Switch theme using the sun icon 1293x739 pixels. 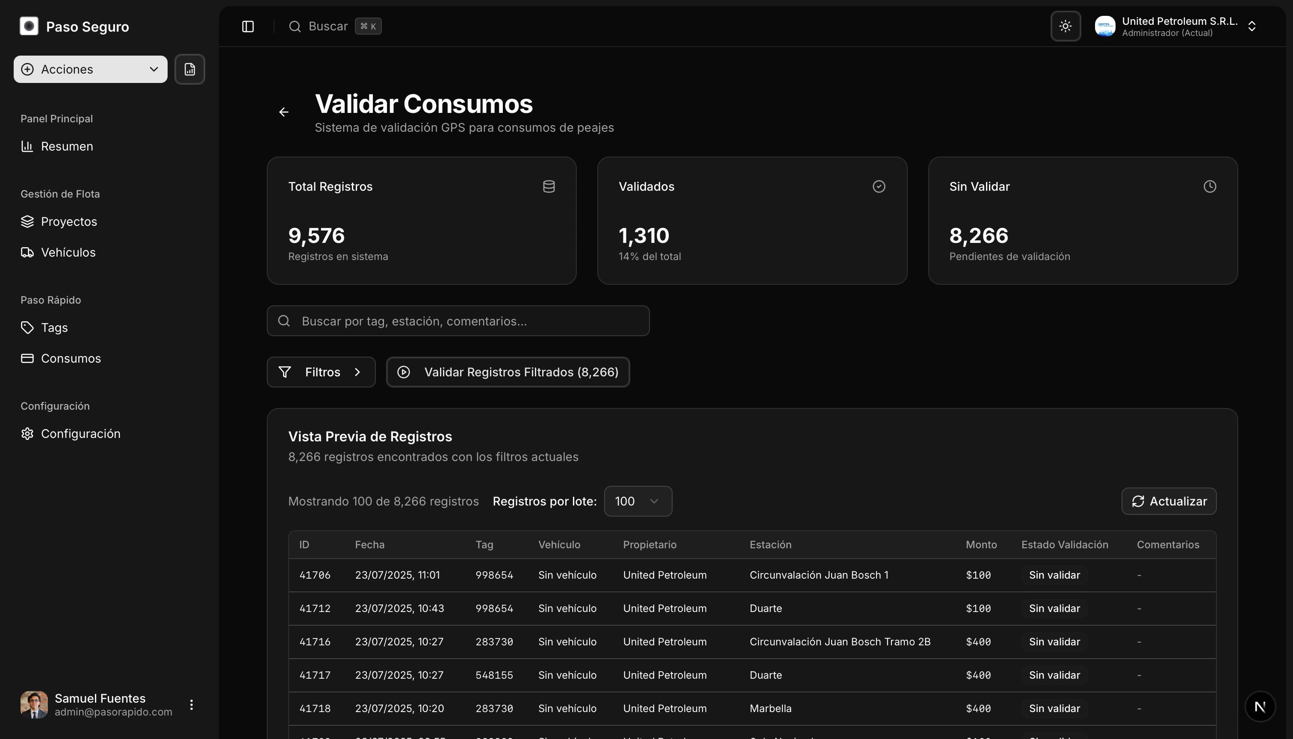pos(1065,26)
